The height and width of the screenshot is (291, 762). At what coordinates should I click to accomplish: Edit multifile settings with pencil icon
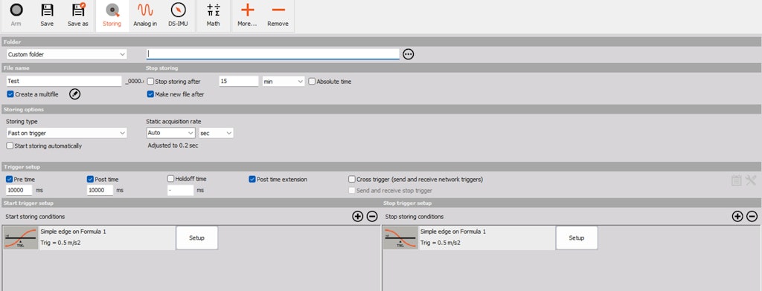(74, 94)
